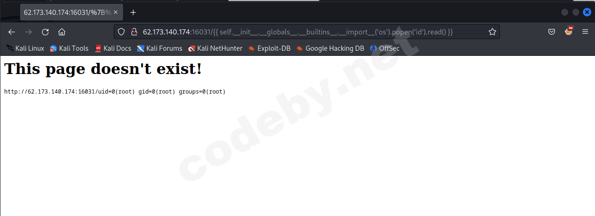Open the Firefox hamburger application menu
Image resolution: width=595 pixels, height=216 pixels.
point(585,32)
